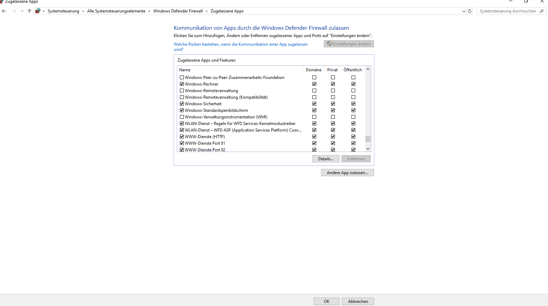Navigate to the Systemsteuerung breadcrumb
548x306 pixels.
point(63,11)
